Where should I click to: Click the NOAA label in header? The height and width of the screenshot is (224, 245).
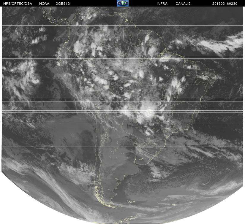[x=44, y=4]
